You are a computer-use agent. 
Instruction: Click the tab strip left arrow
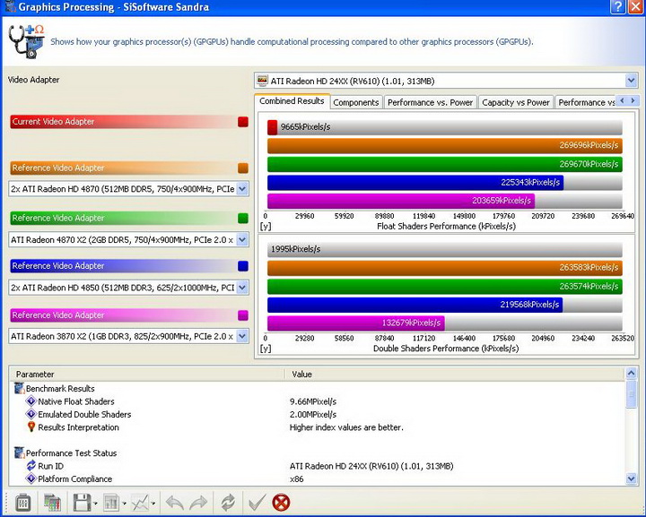click(x=622, y=100)
